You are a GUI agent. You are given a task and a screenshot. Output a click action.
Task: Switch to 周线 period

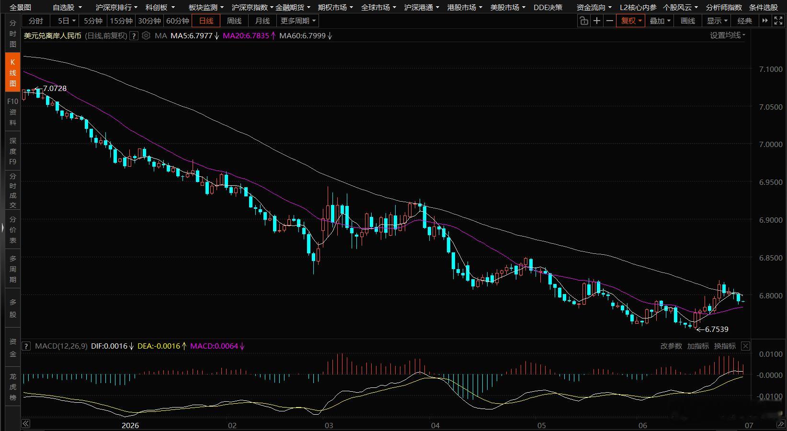tap(234, 21)
